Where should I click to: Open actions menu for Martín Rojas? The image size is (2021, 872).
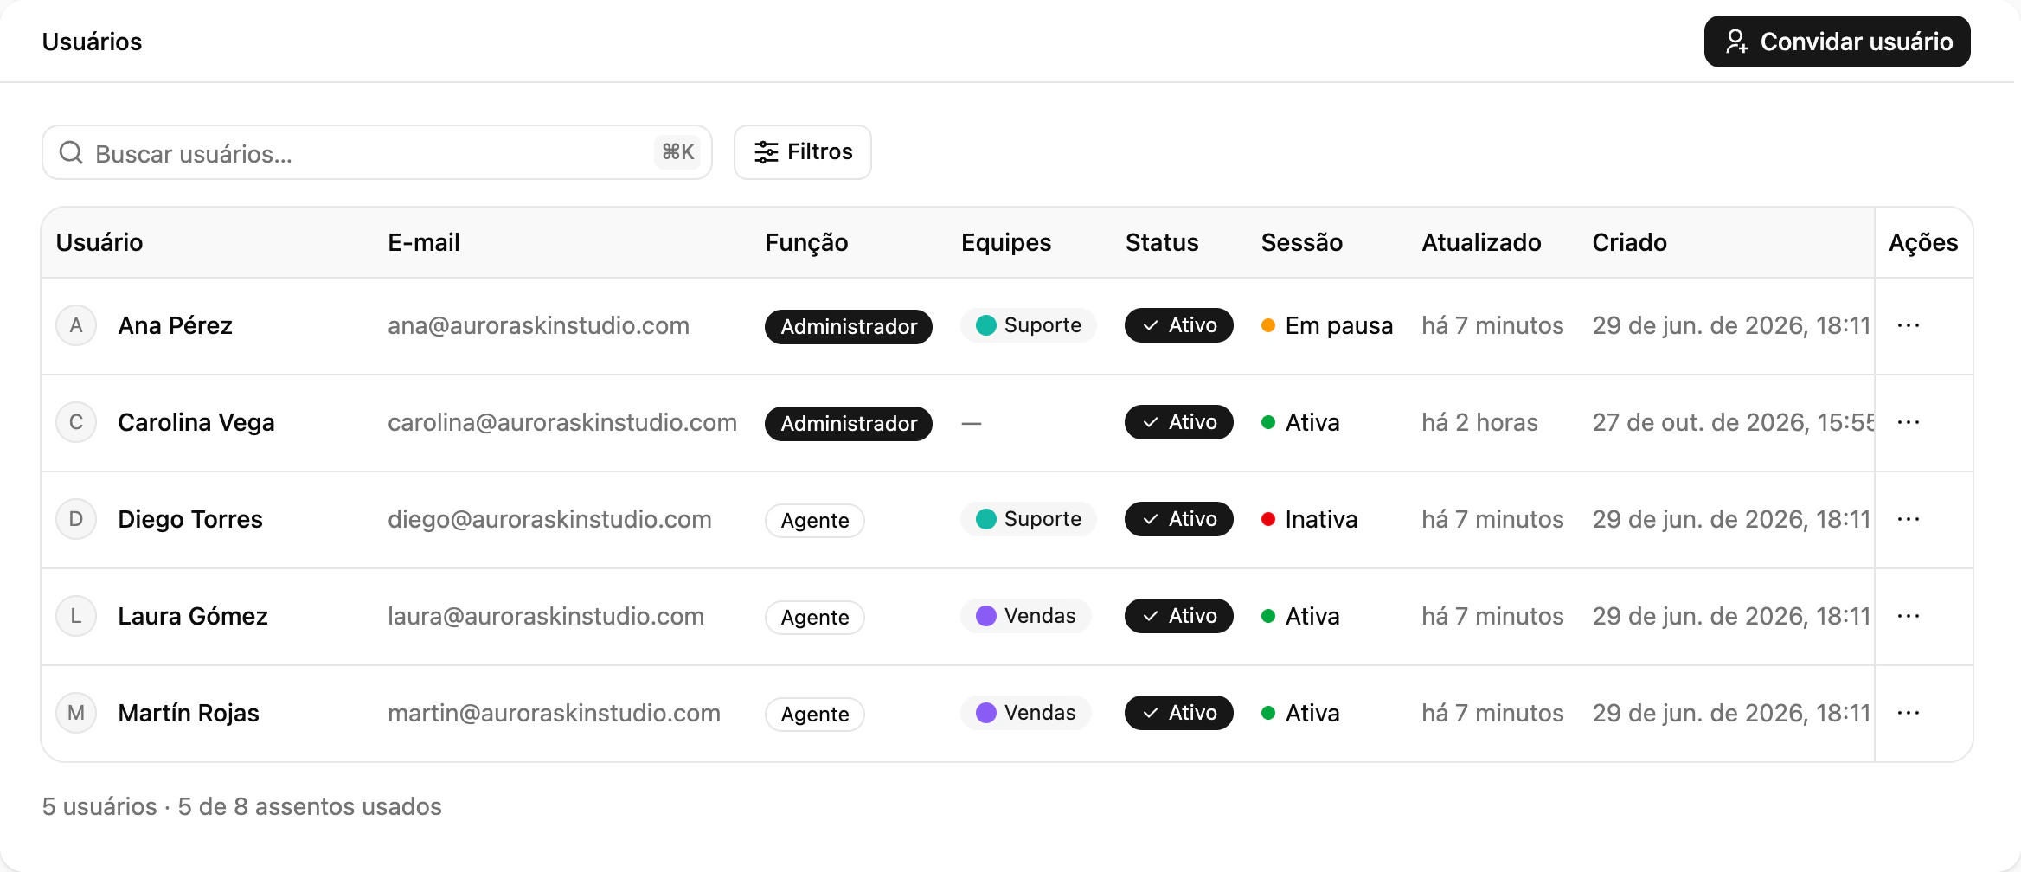point(1908,713)
